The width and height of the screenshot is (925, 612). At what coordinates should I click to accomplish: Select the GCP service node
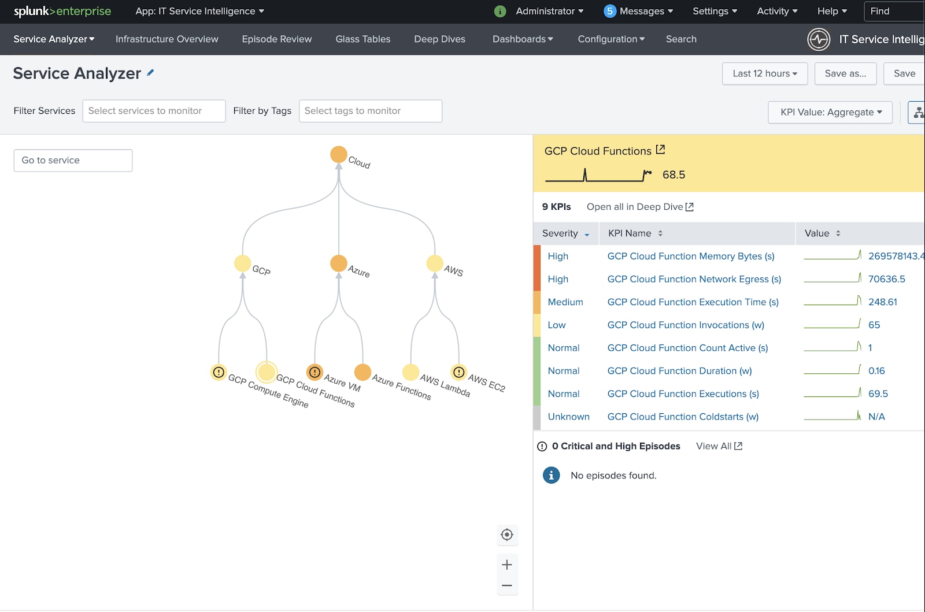[243, 263]
